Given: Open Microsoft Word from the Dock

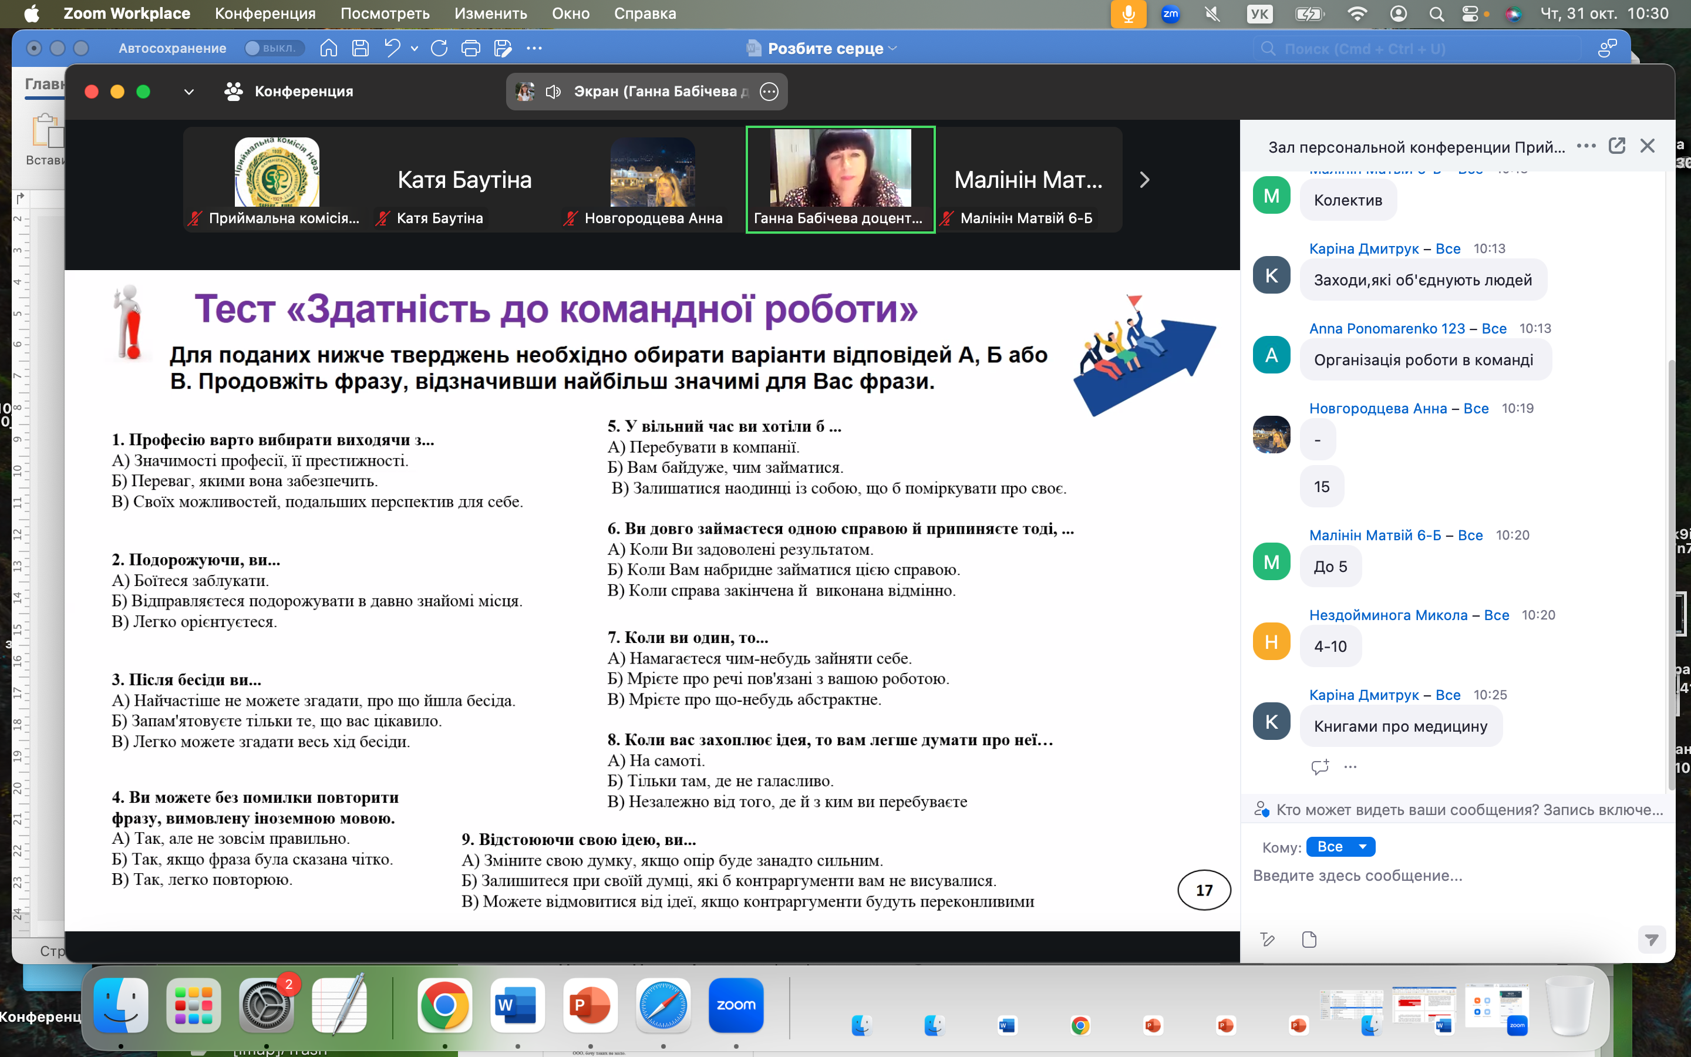Looking at the screenshot, I should click(x=517, y=1005).
